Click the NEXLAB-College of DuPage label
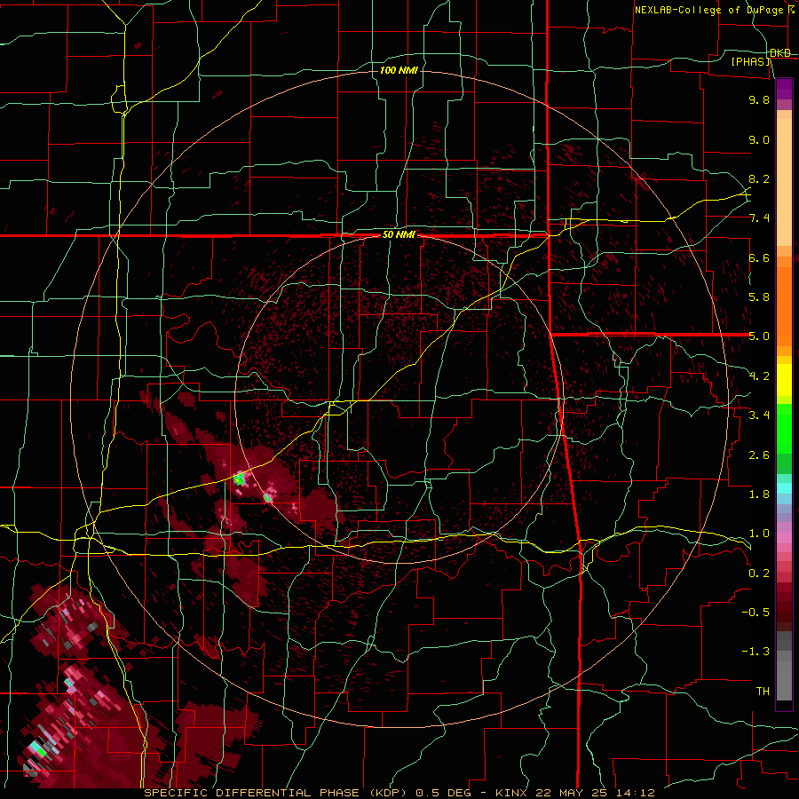 pos(708,10)
